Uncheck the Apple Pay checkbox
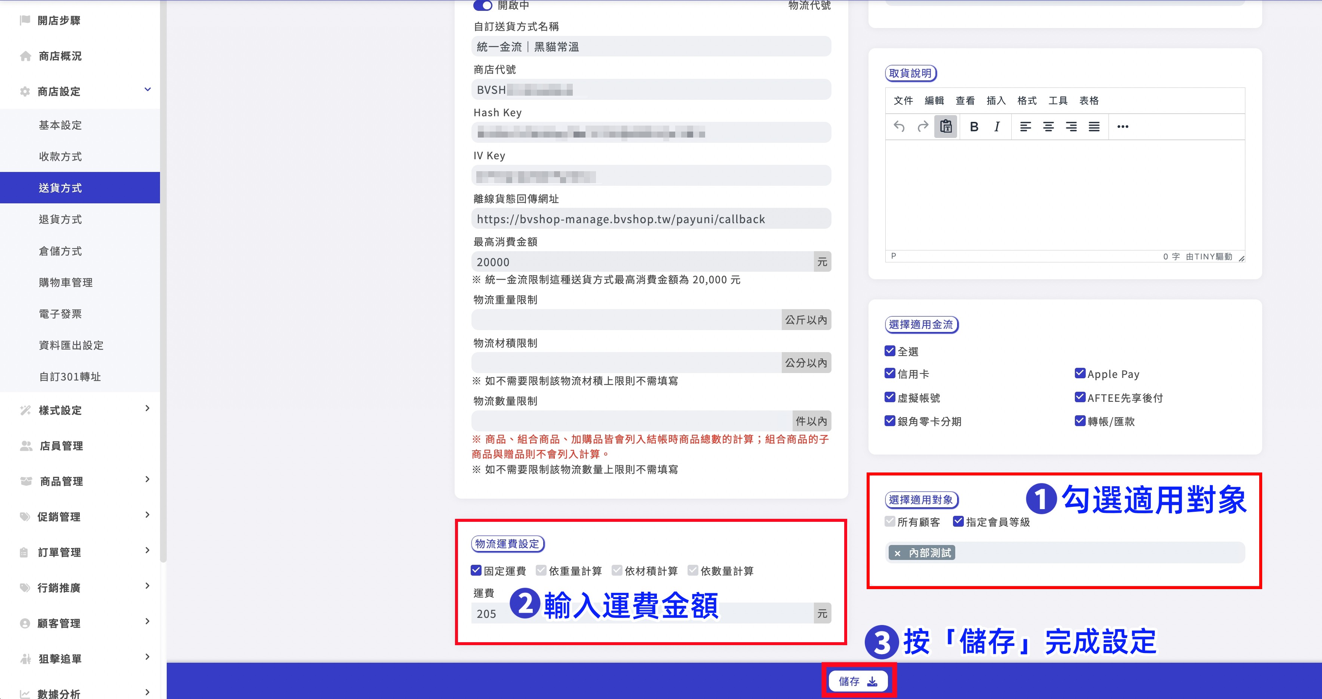 [1080, 374]
